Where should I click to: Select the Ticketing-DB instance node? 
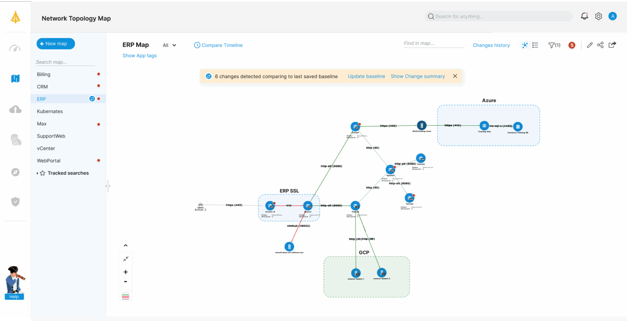pyautogui.click(x=518, y=127)
